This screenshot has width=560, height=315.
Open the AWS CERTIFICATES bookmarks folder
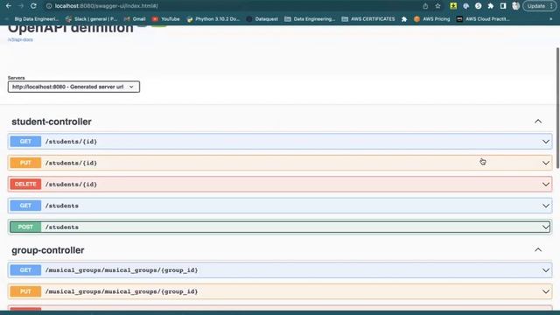coord(368,19)
